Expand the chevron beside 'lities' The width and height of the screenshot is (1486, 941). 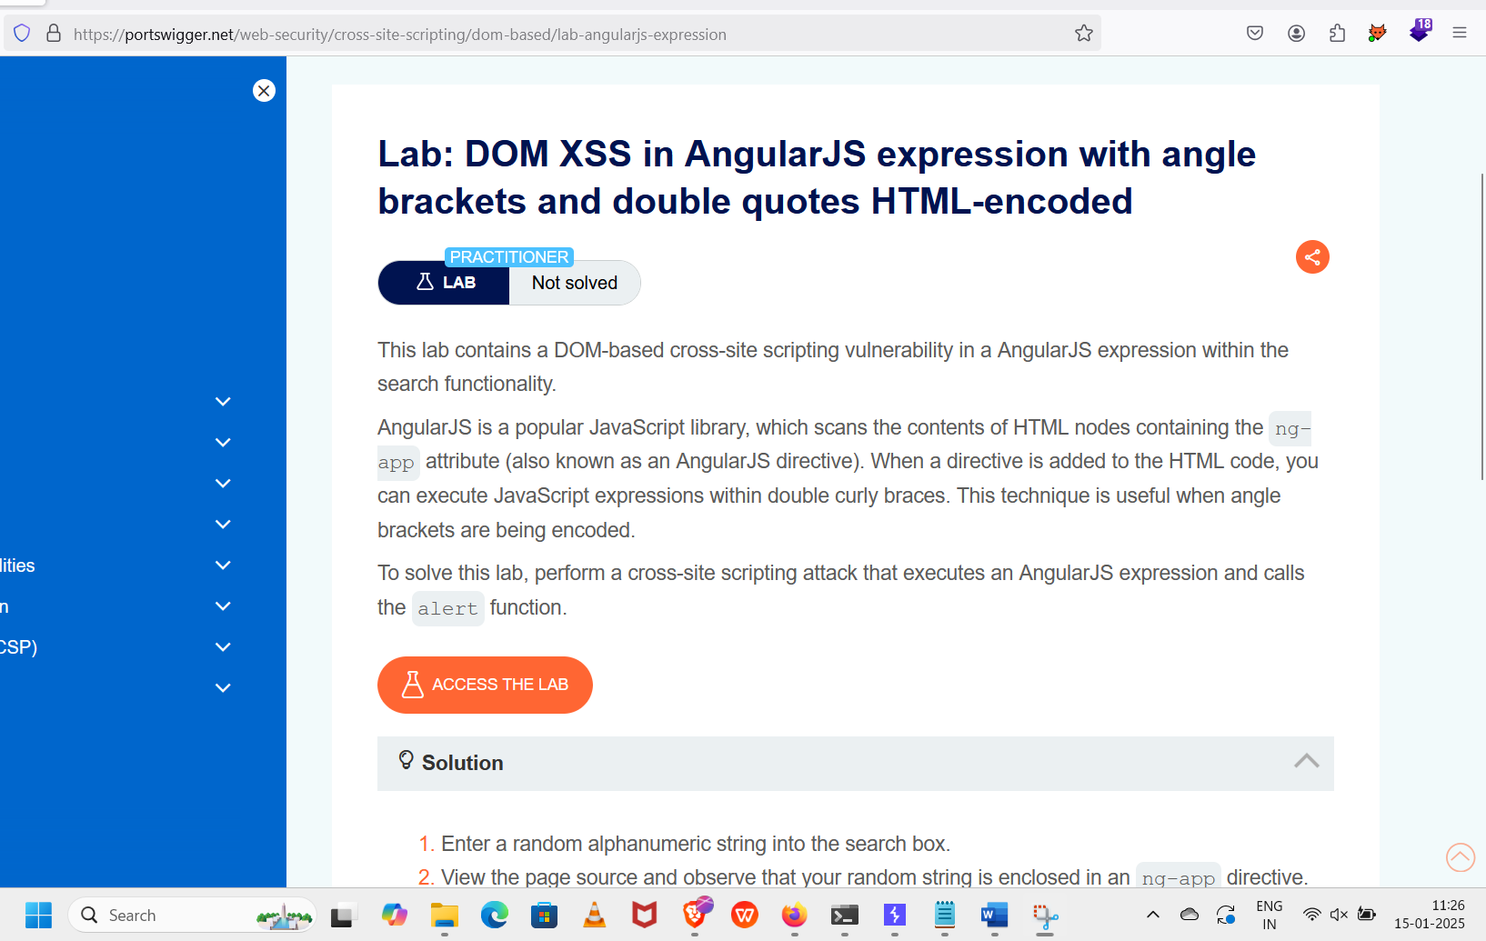(223, 565)
